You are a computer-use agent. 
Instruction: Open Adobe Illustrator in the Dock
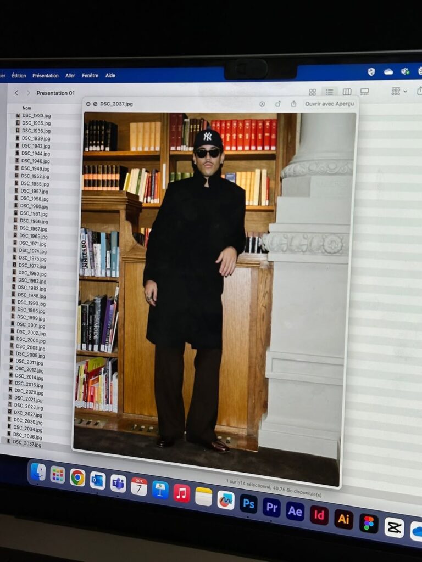343,519
